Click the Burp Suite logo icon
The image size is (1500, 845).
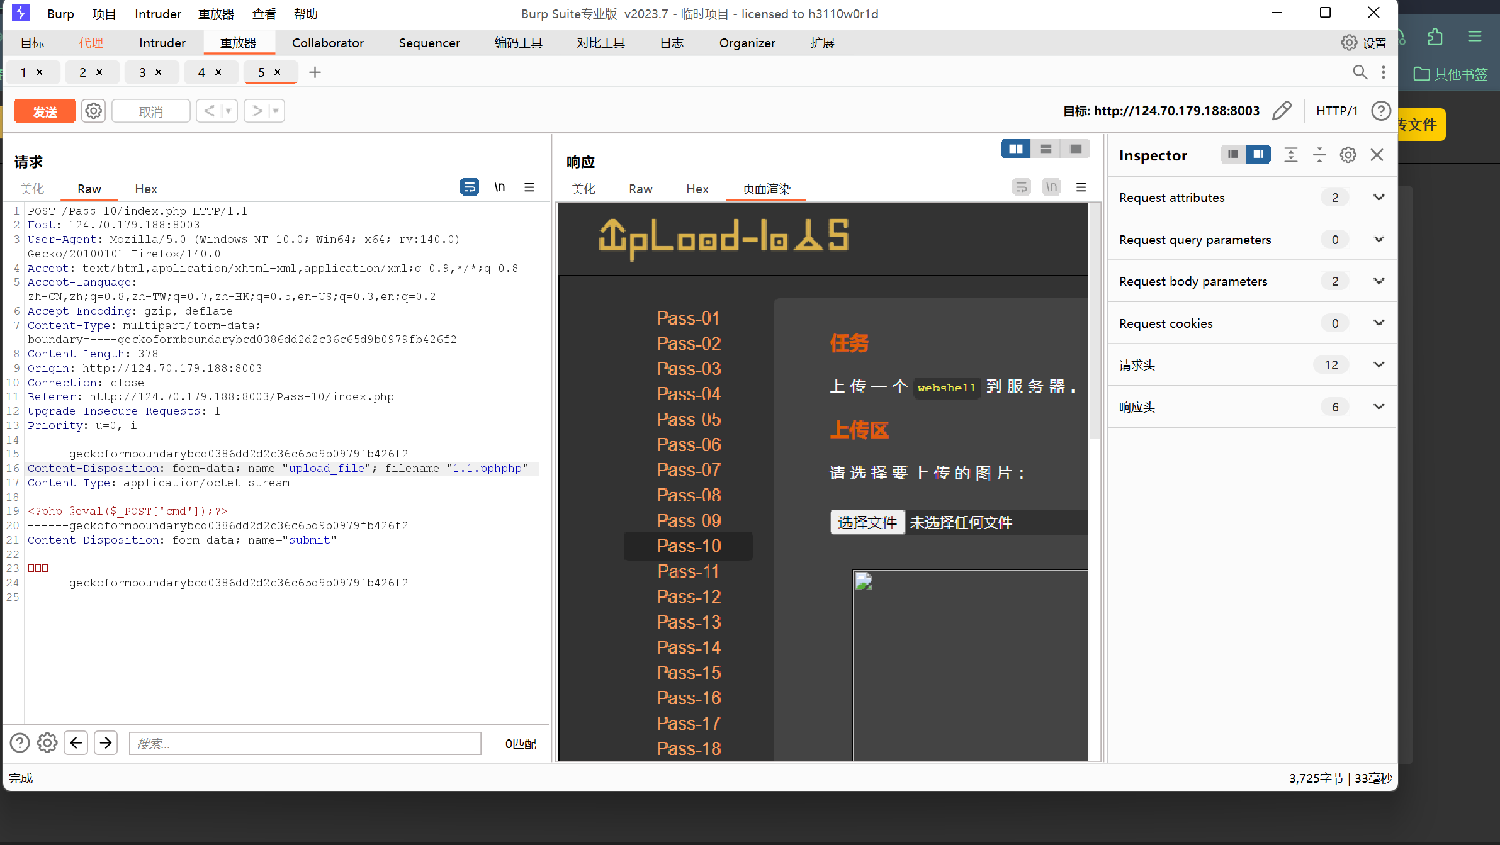tap(21, 13)
